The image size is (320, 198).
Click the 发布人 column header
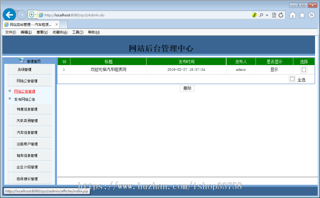coord(241,61)
